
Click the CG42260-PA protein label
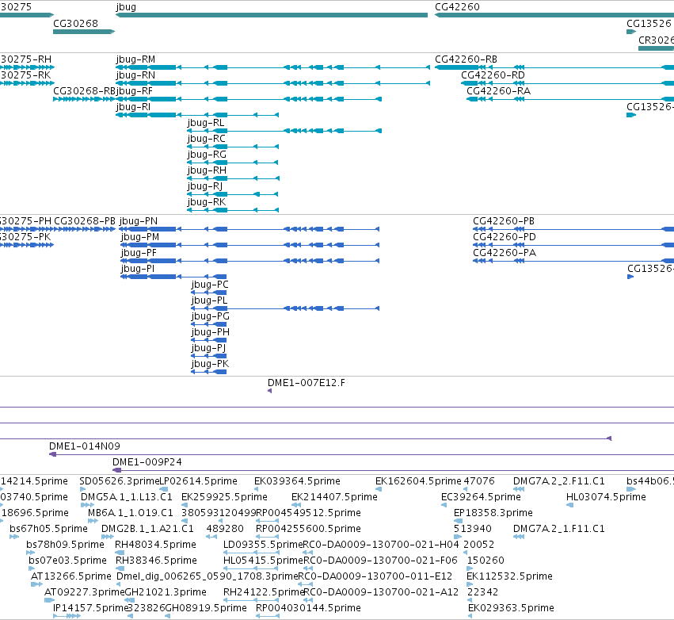click(505, 253)
